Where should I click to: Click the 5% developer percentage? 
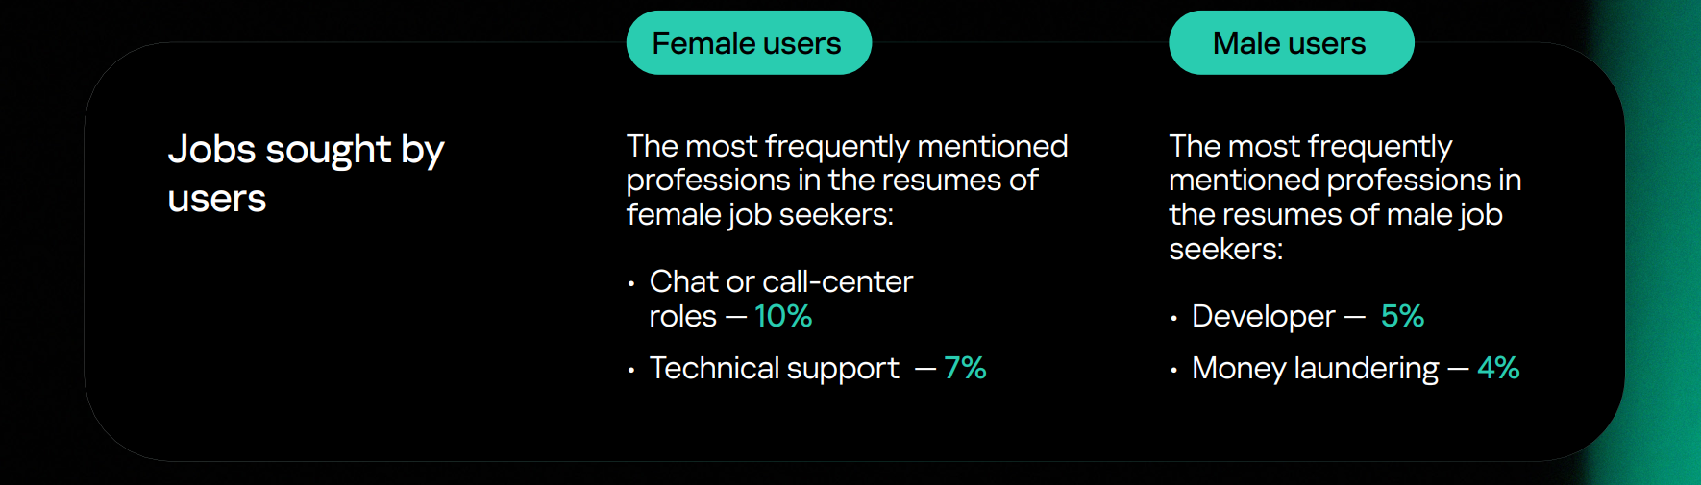[x=1402, y=316]
